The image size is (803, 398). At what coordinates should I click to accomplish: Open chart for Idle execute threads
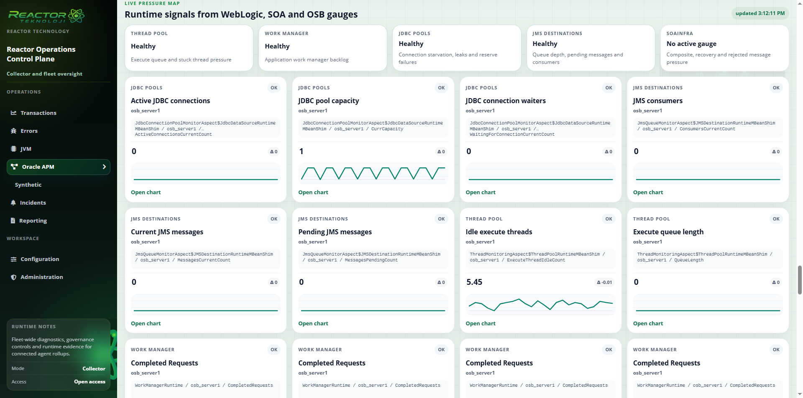(x=480, y=323)
